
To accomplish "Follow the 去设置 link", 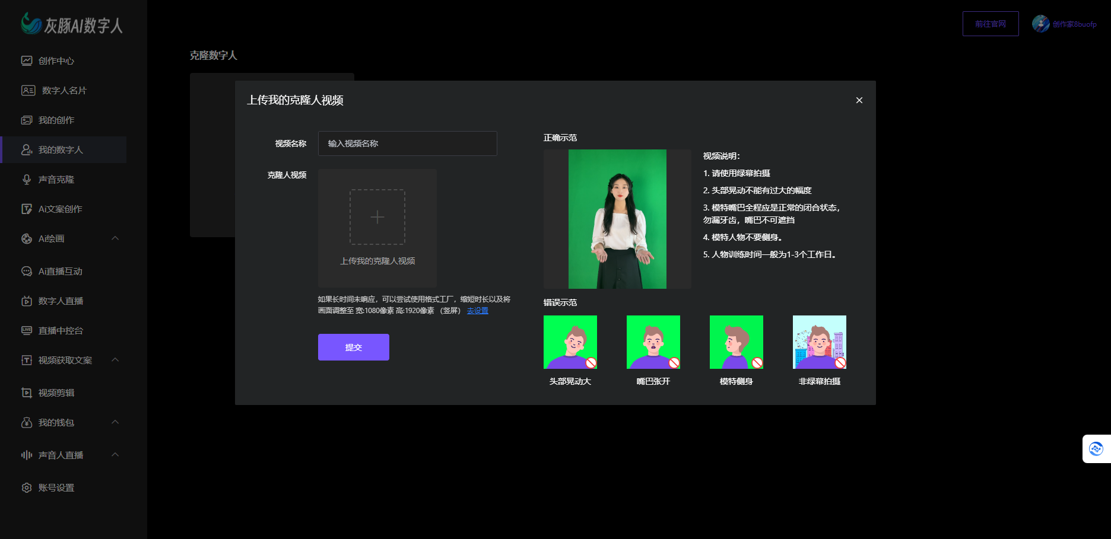I will tap(477, 311).
